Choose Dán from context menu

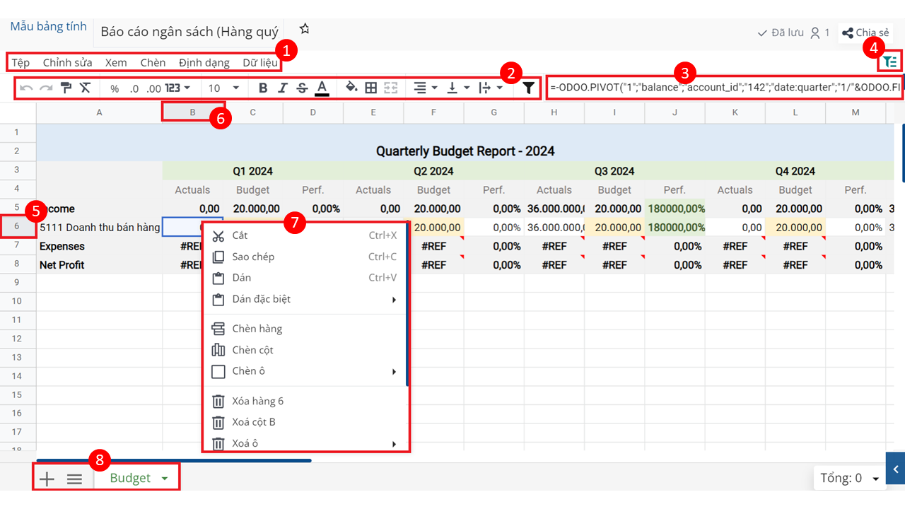[305, 278]
